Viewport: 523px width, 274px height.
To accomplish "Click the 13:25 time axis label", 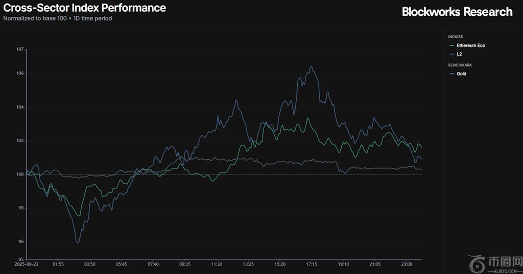I will pos(248,264).
